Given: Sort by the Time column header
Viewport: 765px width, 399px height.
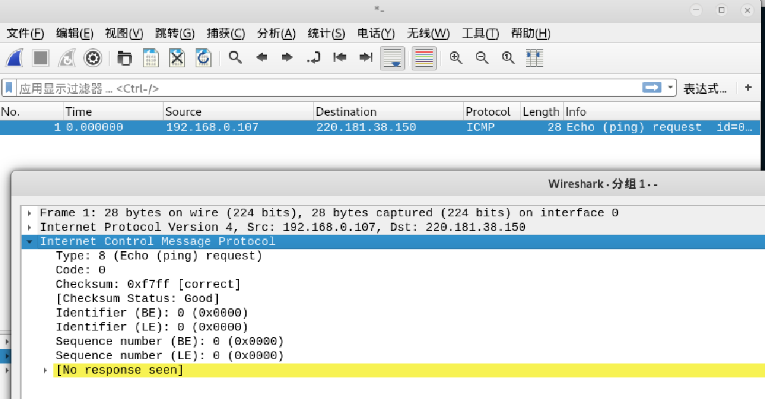Looking at the screenshot, I should (113, 112).
